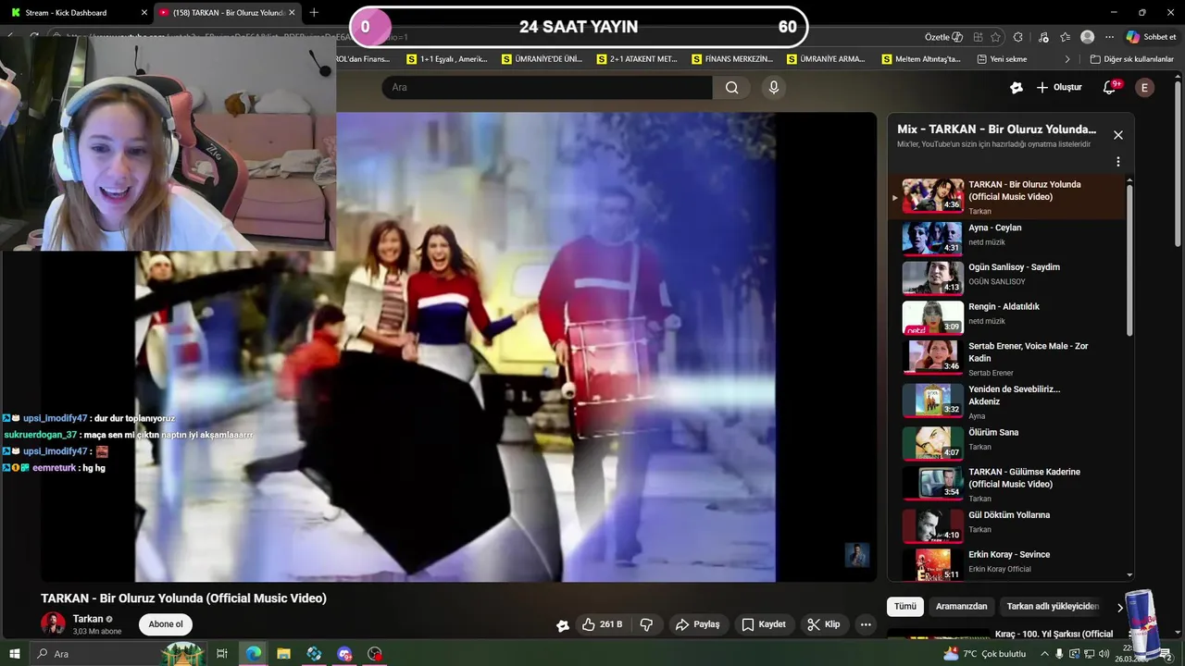Viewport: 1185px width, 666px height.
Task: Open the browser settings ellipsis menu
Action: coord(1109,37)
